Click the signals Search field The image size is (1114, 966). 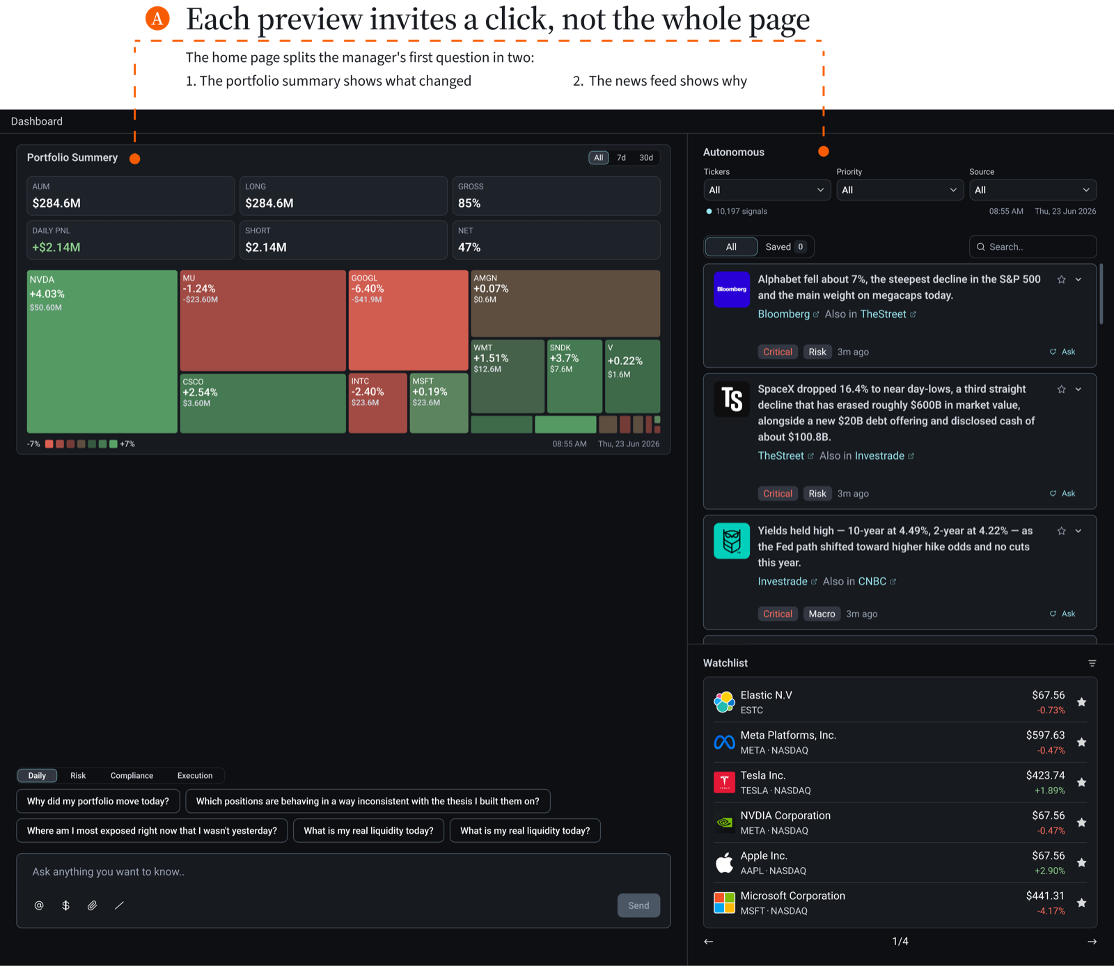(x=1033, y=247)
